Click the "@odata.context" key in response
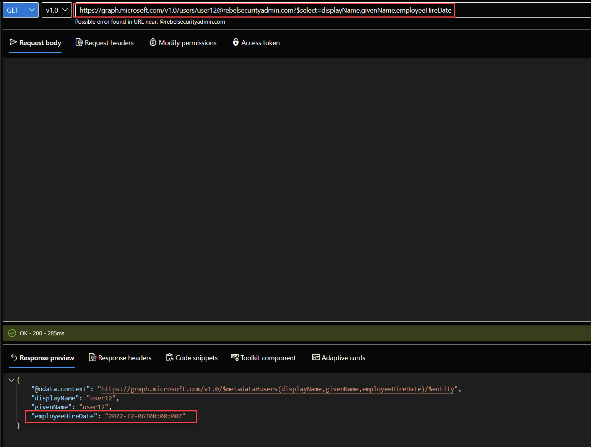591x447 pixels. tap(61, 389)
